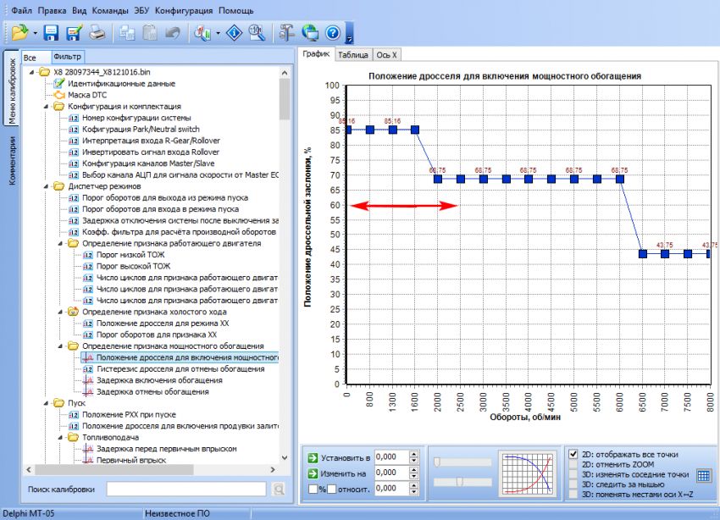Open the blue diamond info icon
The image size is (720, 520).
[x=234, y=32]
